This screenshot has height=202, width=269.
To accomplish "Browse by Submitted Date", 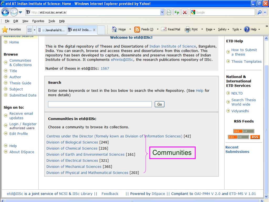I will (23, 95).
